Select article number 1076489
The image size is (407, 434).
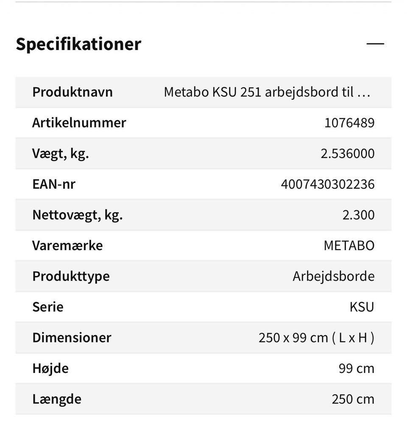tap(349, 123)
